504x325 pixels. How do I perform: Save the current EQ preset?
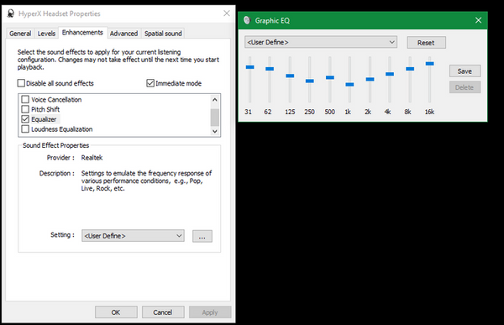(x=465, y=71)
